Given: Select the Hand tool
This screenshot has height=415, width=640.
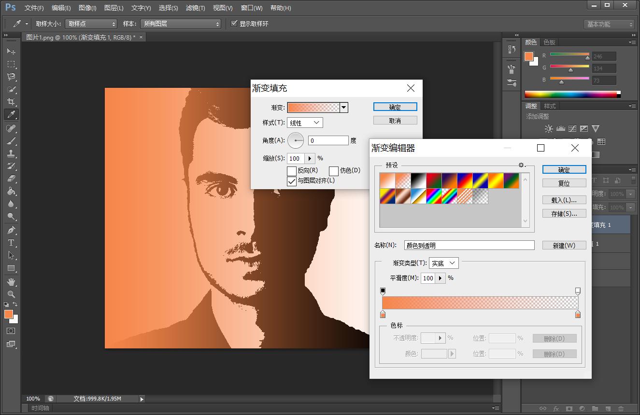Looking at the screenshot, I should coord(11,281).
